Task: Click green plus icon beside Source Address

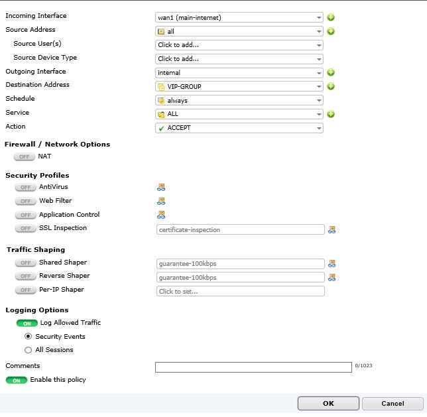Action: 331,31
